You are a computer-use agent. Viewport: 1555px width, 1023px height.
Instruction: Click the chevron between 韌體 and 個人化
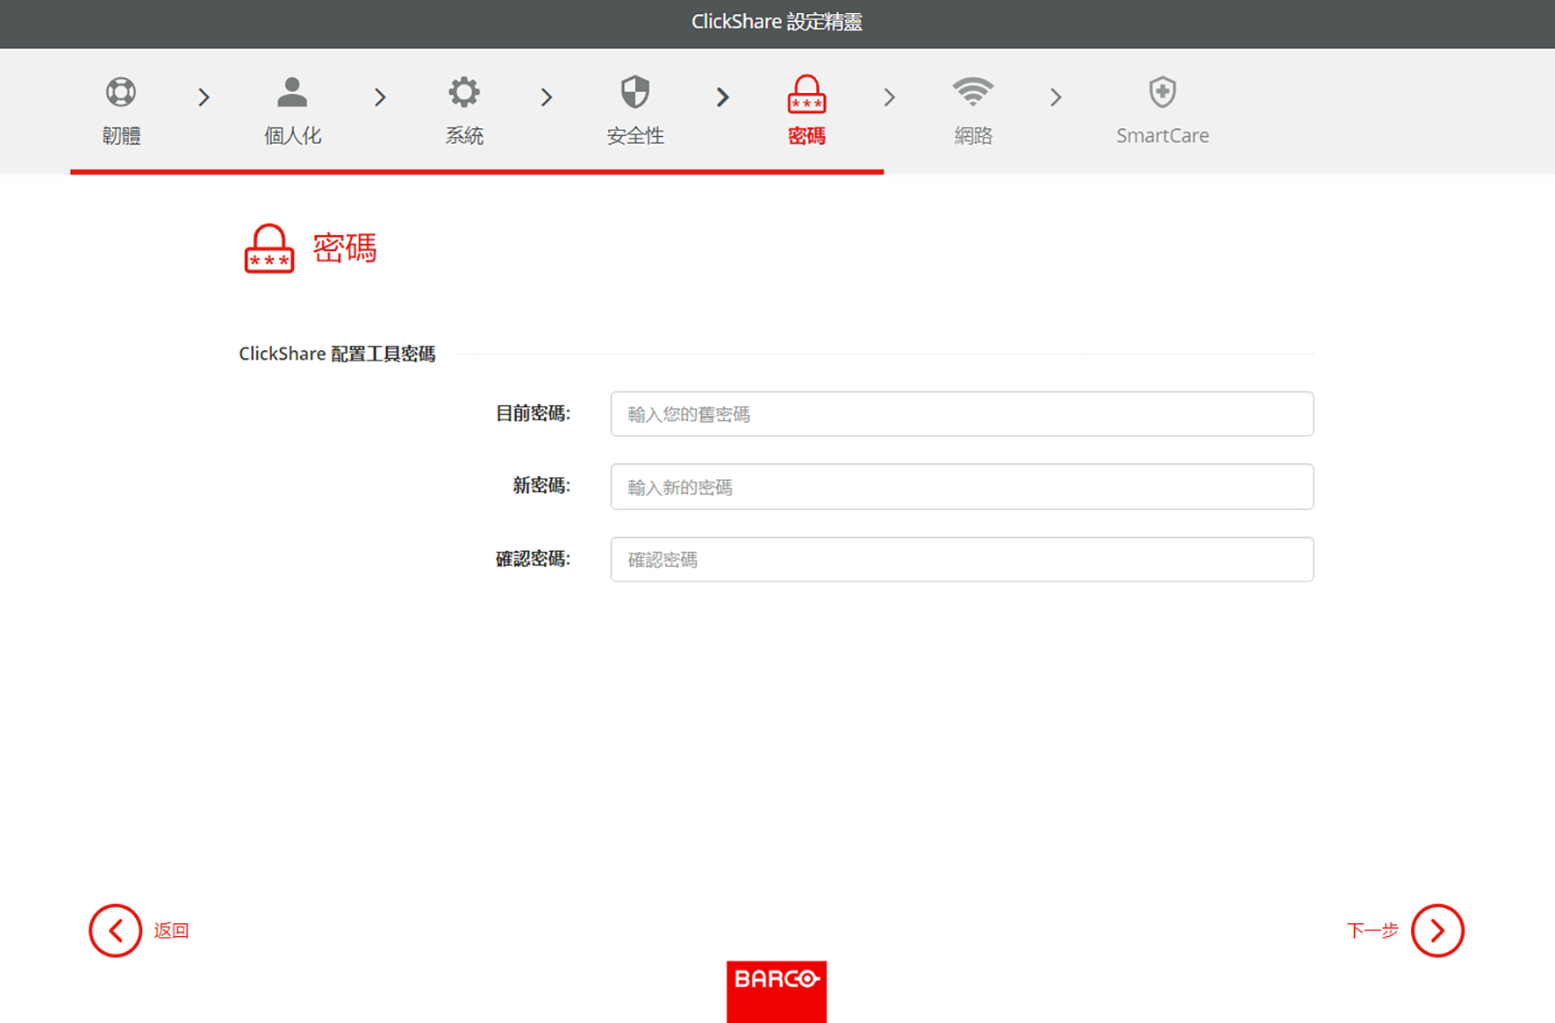coord(204,97)
